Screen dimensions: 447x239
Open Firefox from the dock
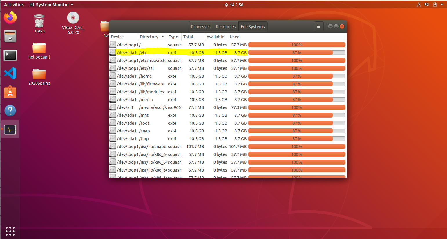click(10, 17)
